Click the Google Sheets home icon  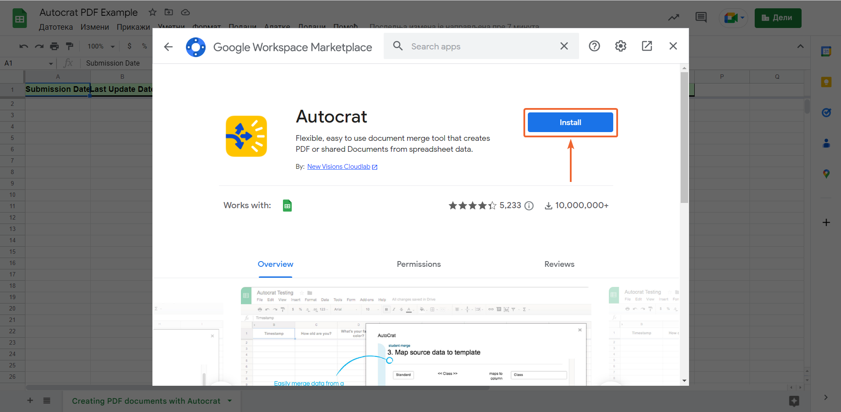(20, 19)
